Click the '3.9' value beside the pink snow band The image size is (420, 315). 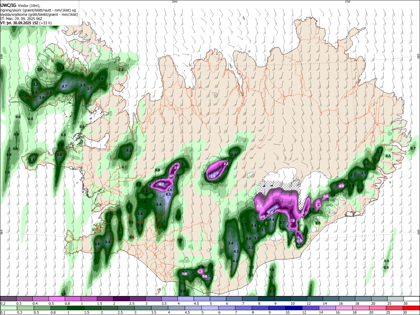coord(292,220)
